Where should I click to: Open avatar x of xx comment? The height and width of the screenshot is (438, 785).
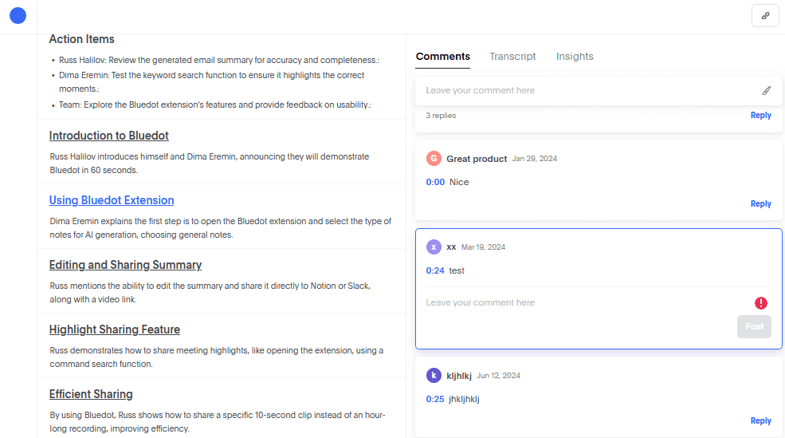pyautogui.click(x=434, y=247)
